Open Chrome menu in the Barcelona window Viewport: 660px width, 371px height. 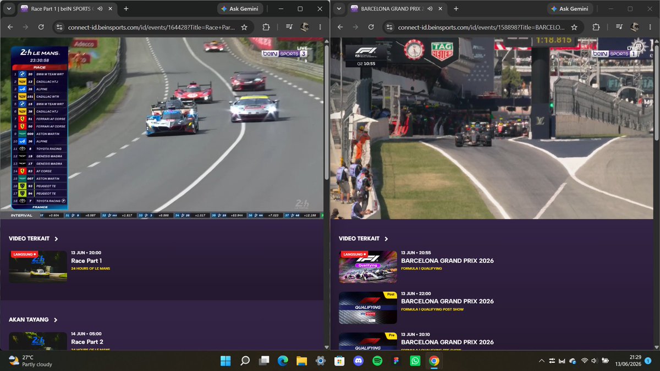coord(650,27)
